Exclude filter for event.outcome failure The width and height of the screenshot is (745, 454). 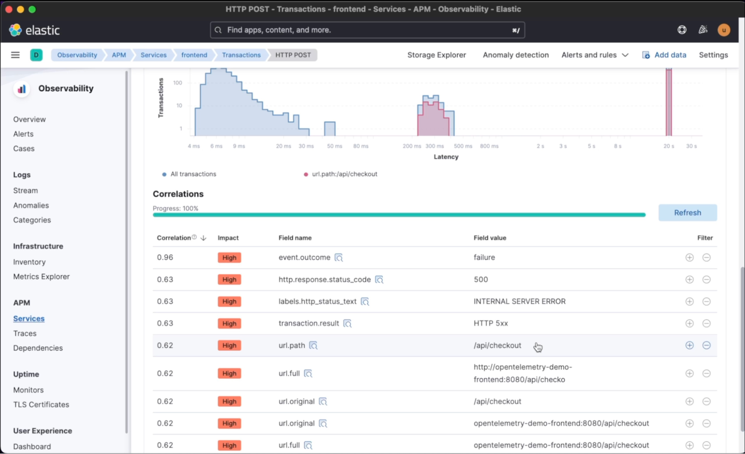[x=706, y=258]
